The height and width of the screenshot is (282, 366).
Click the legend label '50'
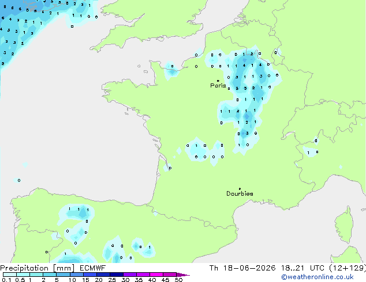[x=178, y=280]
